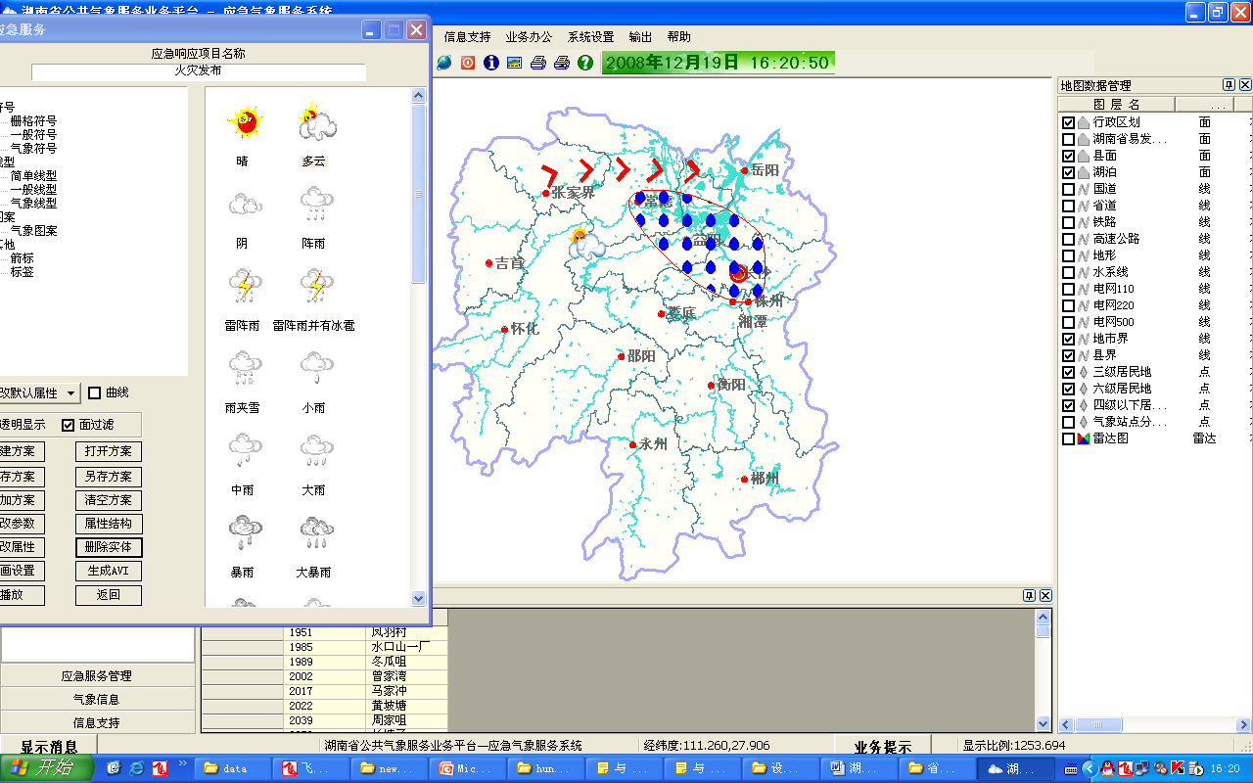
Task: Click the landscape picture icon in toolbar
Action: pos(515,63)
